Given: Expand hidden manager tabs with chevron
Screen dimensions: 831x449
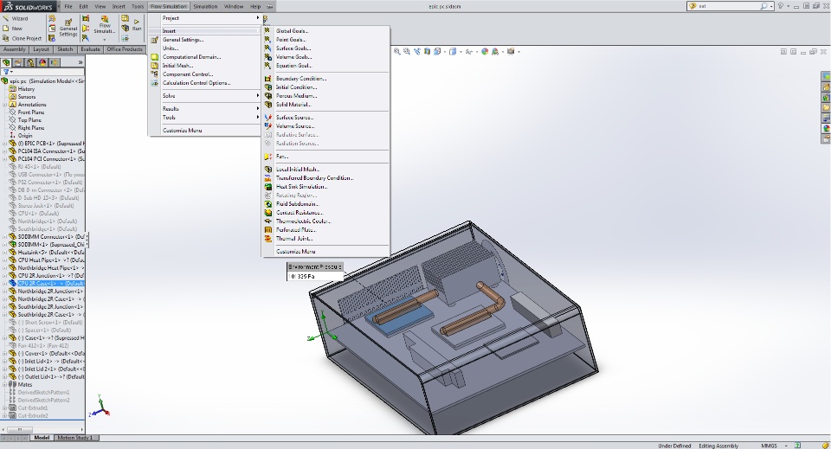Looking at the screenshot, I should point(80,62).
